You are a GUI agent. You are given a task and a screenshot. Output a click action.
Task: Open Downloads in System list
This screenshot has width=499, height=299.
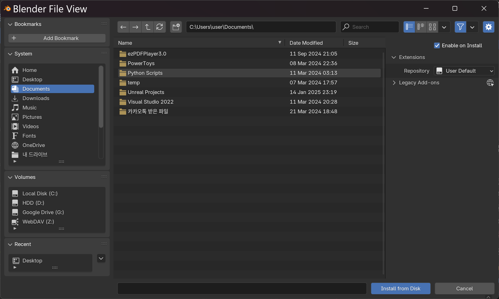click(x=52, y=98)
